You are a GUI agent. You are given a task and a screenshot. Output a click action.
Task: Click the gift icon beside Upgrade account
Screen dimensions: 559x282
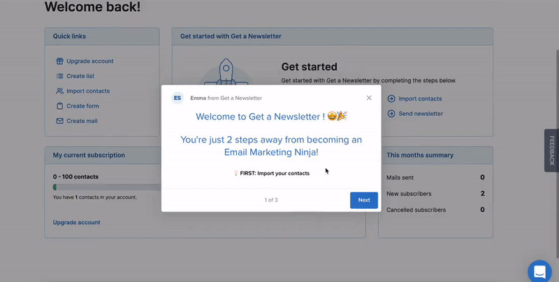point(60,61)
